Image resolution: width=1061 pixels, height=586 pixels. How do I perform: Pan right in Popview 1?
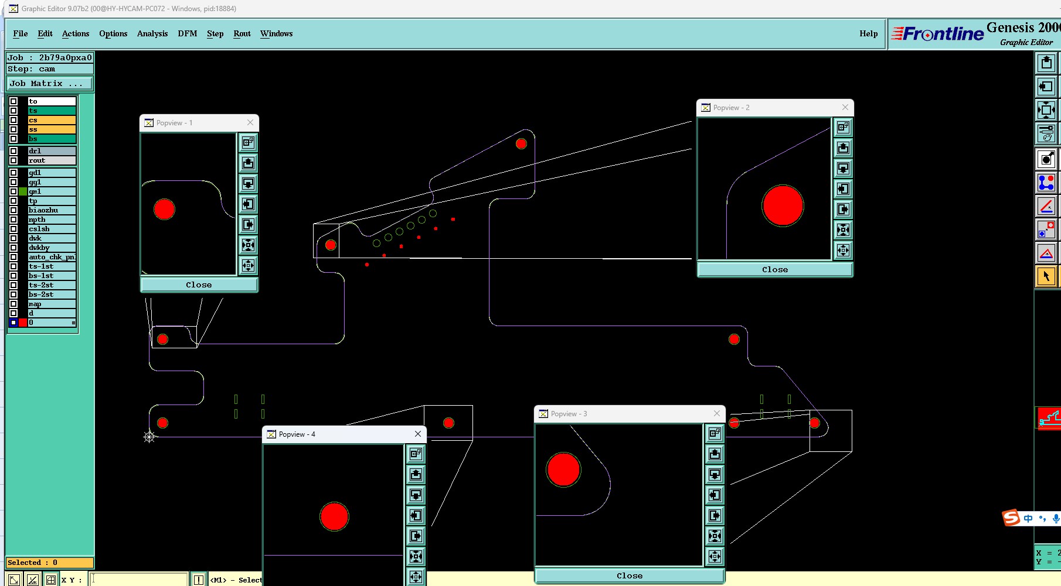(249, 224)
